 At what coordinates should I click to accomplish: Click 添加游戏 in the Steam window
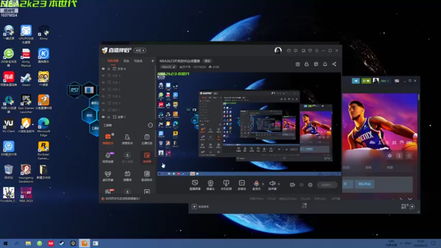[x=201, y=207]
